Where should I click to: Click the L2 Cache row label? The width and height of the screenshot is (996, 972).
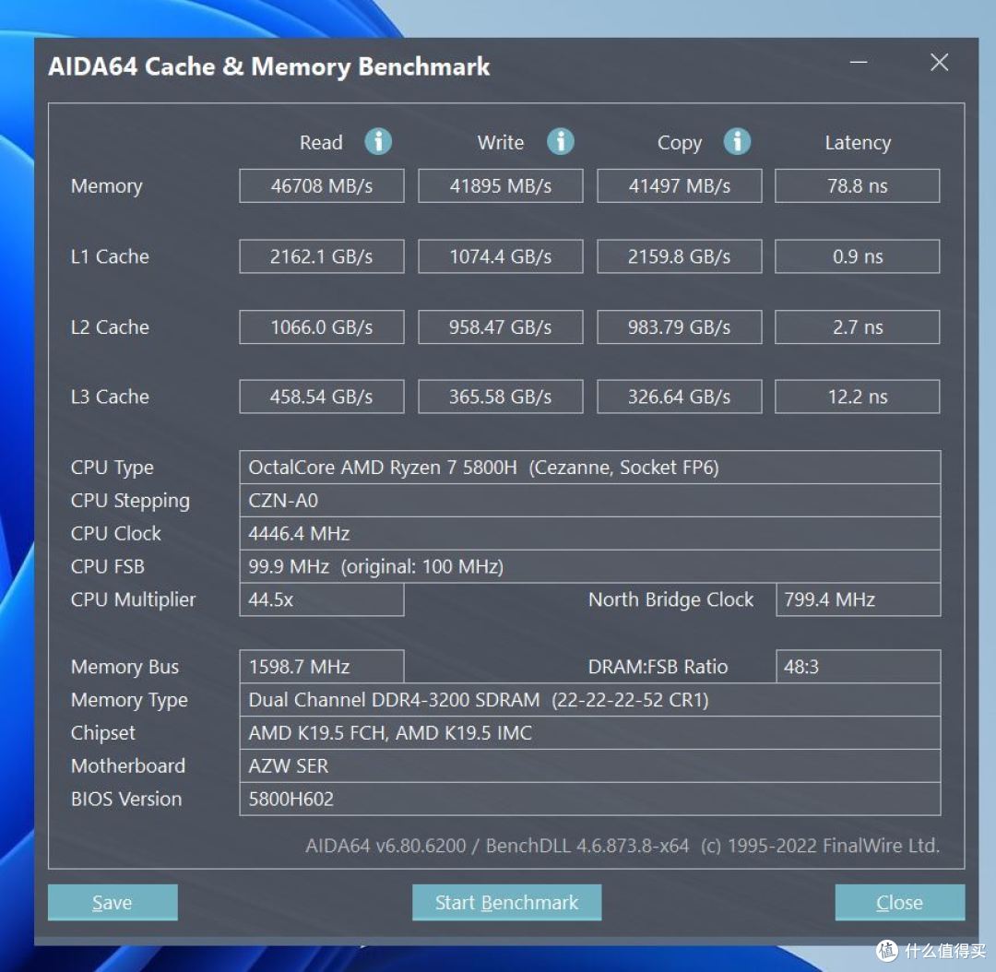point(110,326)
